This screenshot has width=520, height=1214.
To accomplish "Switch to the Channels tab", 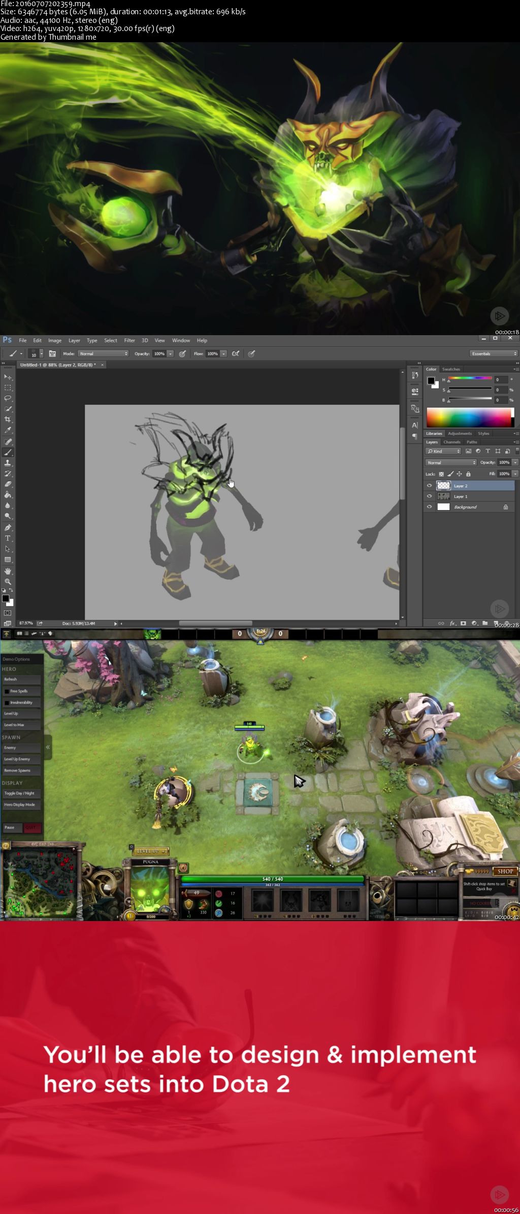I will [x=452, y=442].
